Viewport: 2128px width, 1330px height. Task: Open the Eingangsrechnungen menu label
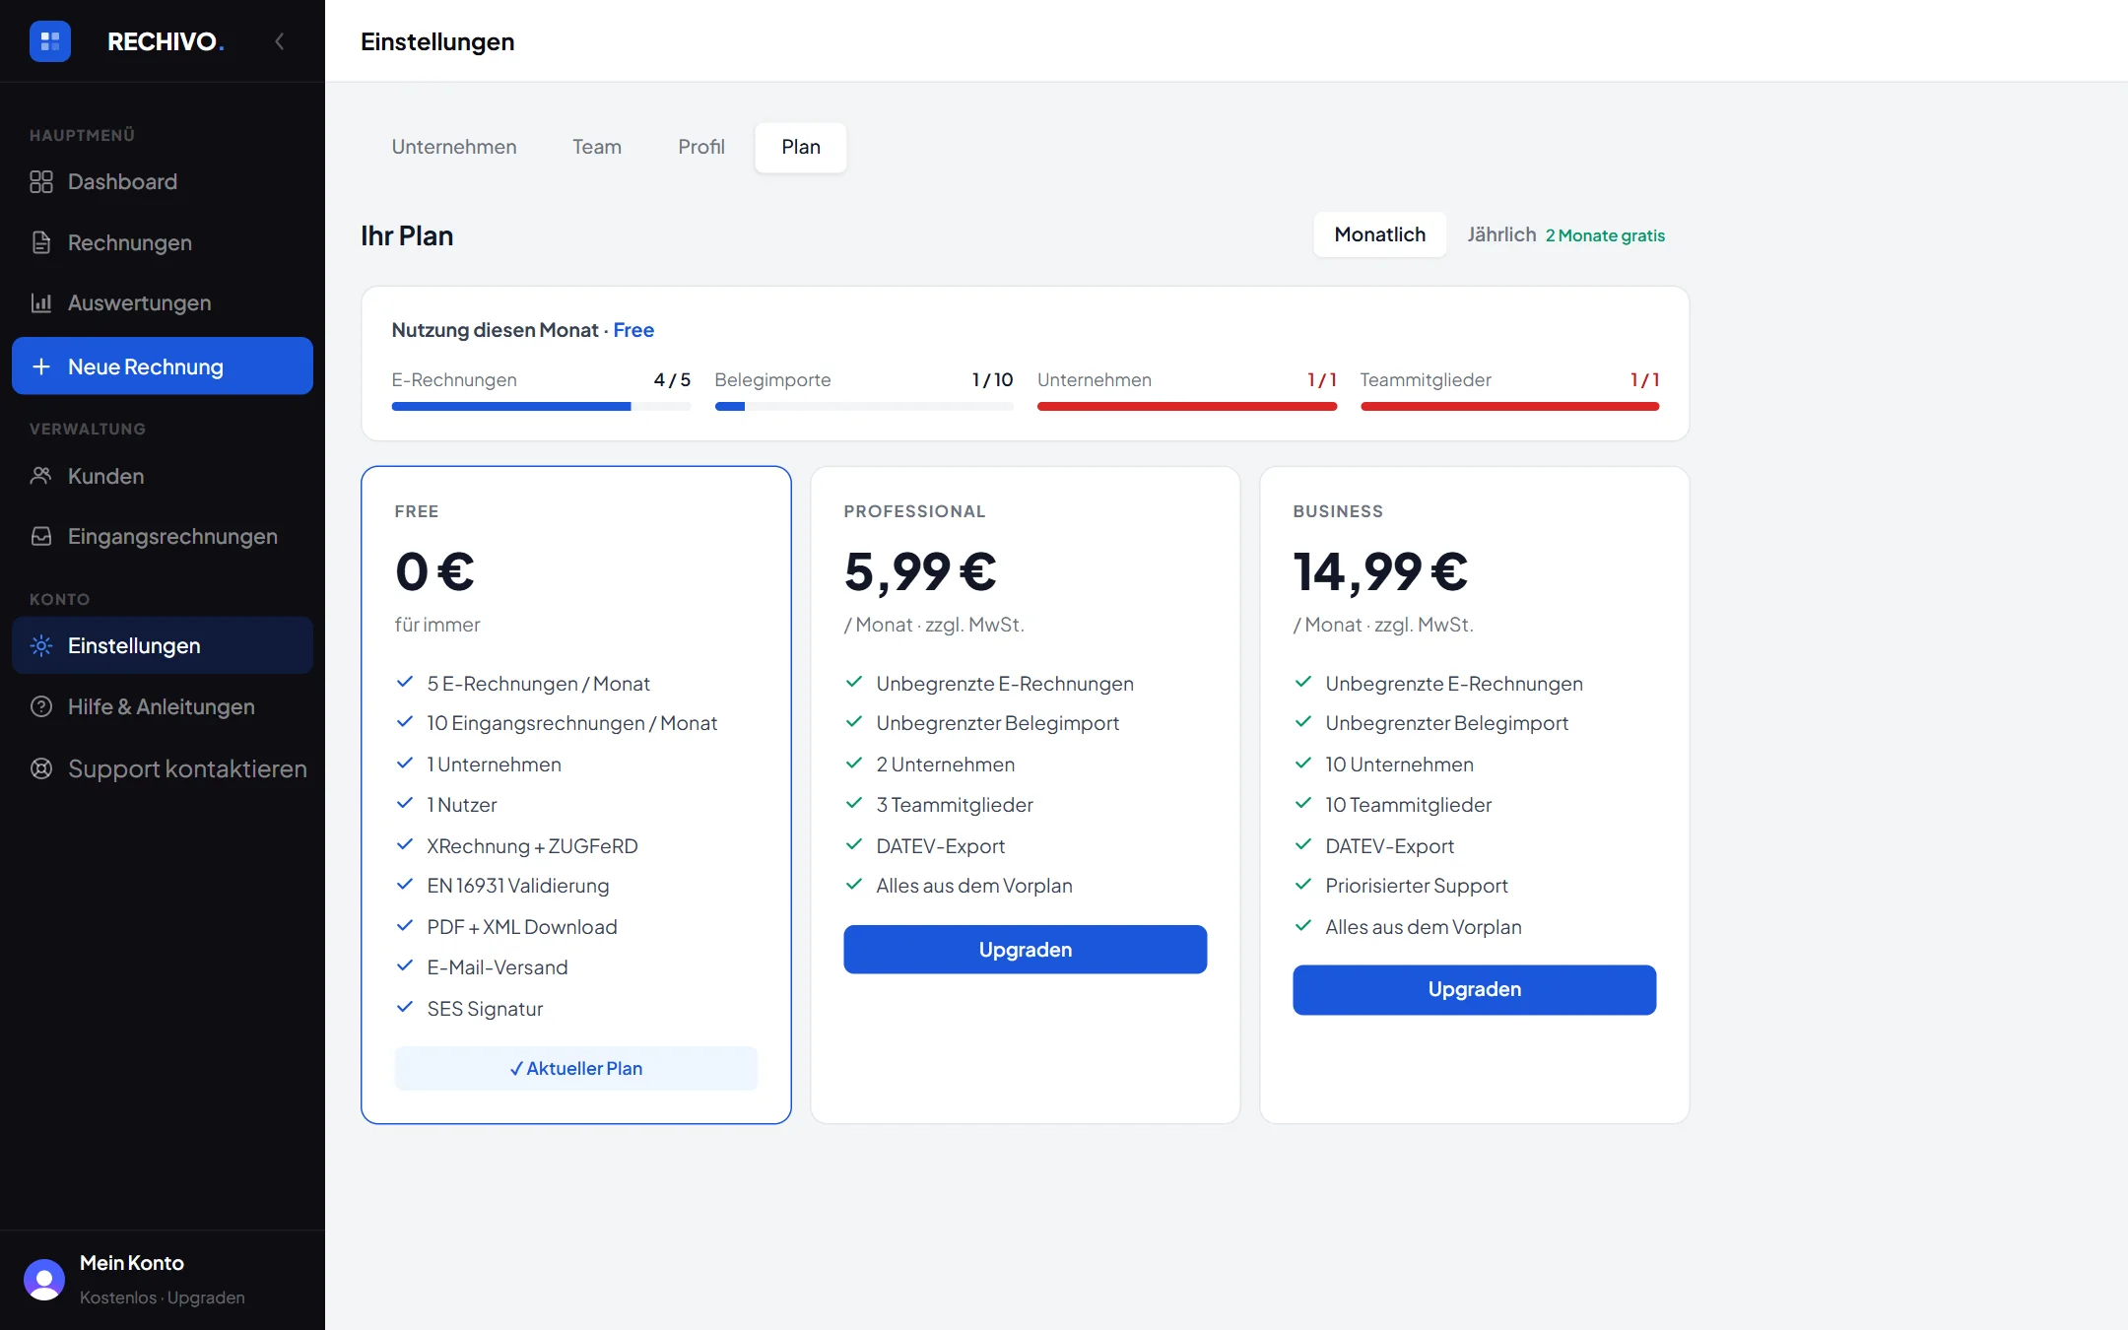172,536
